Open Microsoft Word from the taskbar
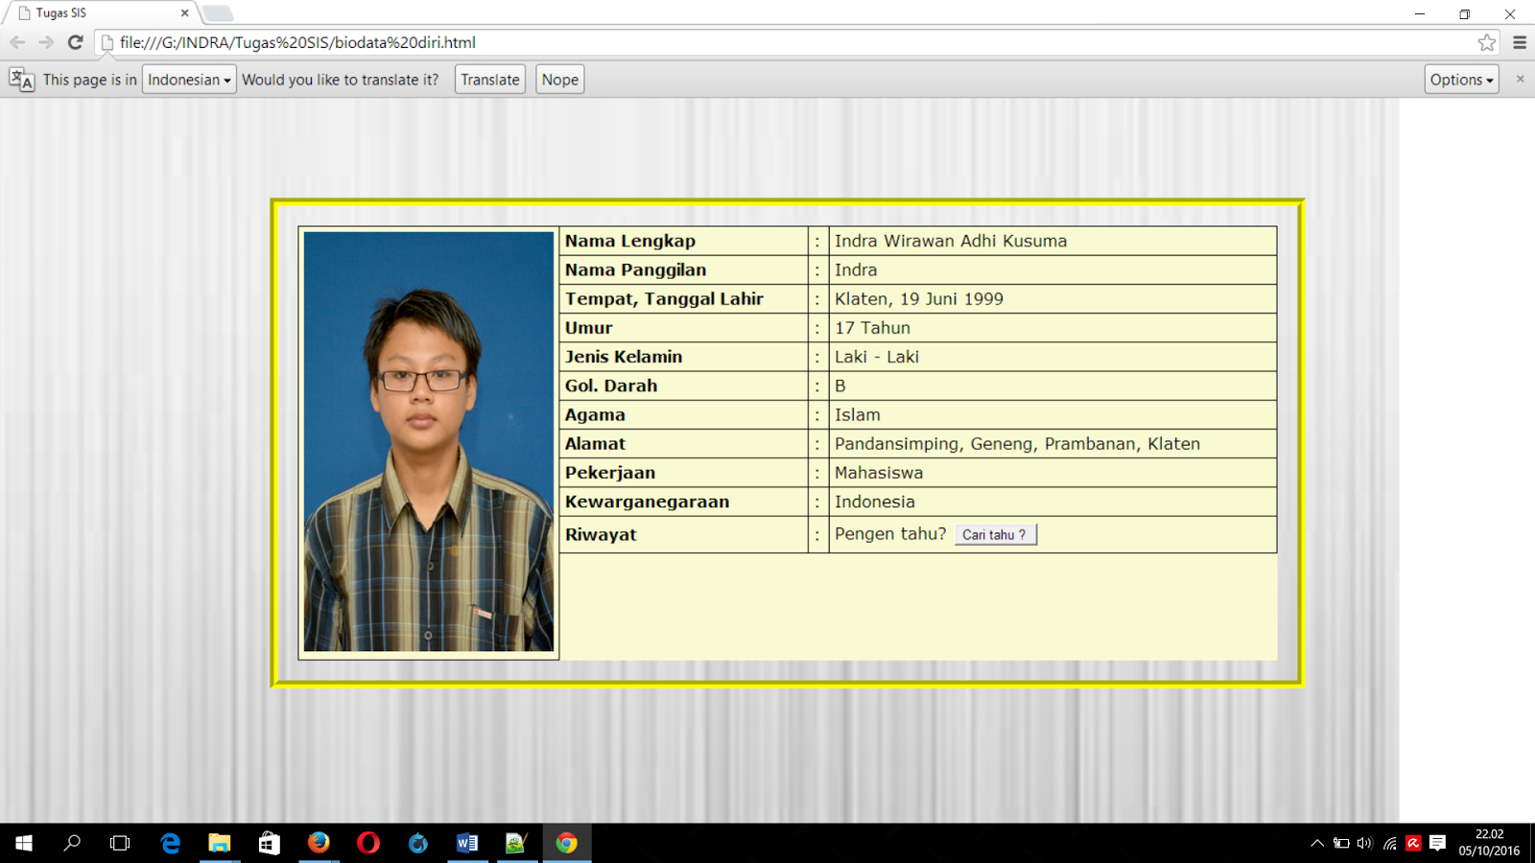 pyautogui.click(x=468, y=843)
